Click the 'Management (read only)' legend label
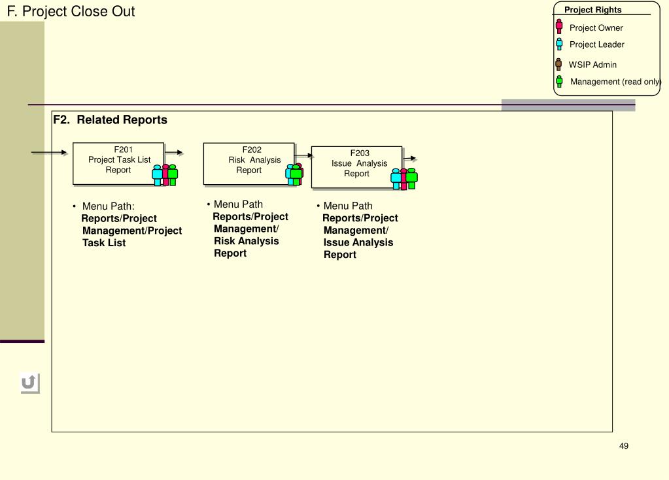 [x=615, y=82]
